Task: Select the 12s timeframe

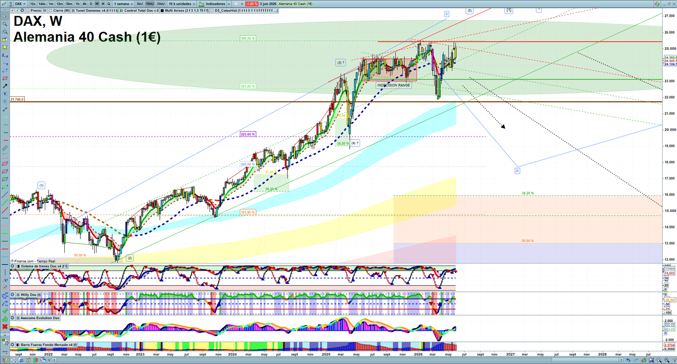Action: 33,4
